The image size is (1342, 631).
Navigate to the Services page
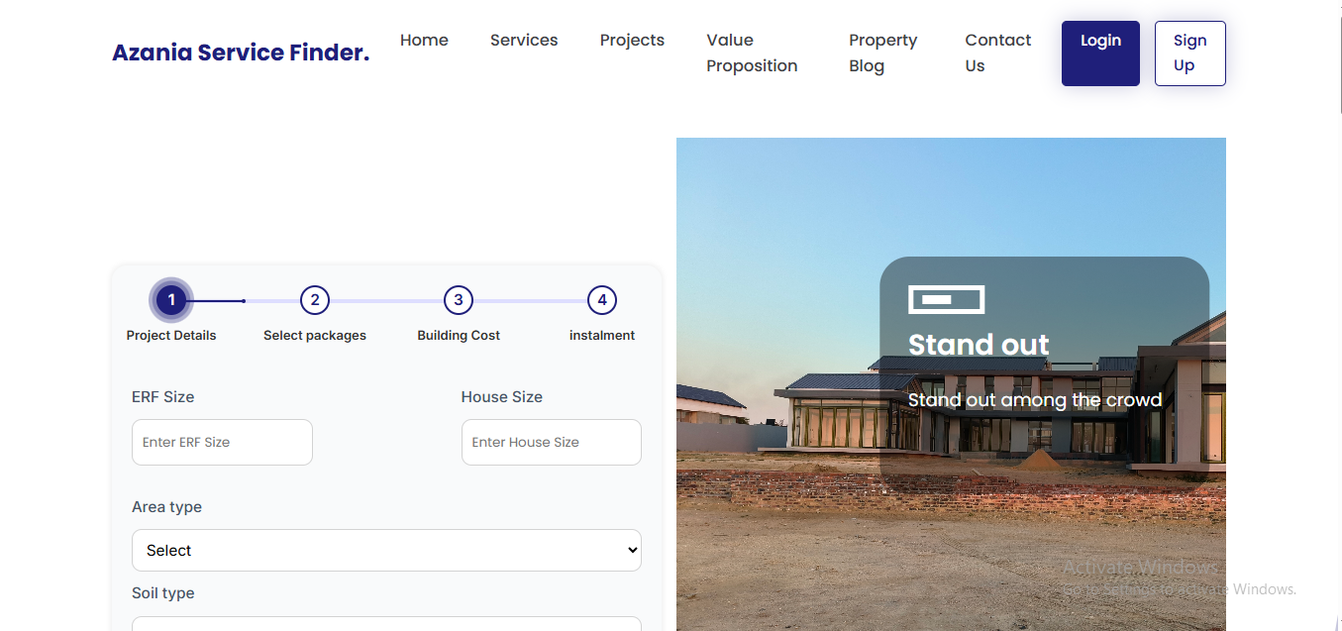coord(524,41)
